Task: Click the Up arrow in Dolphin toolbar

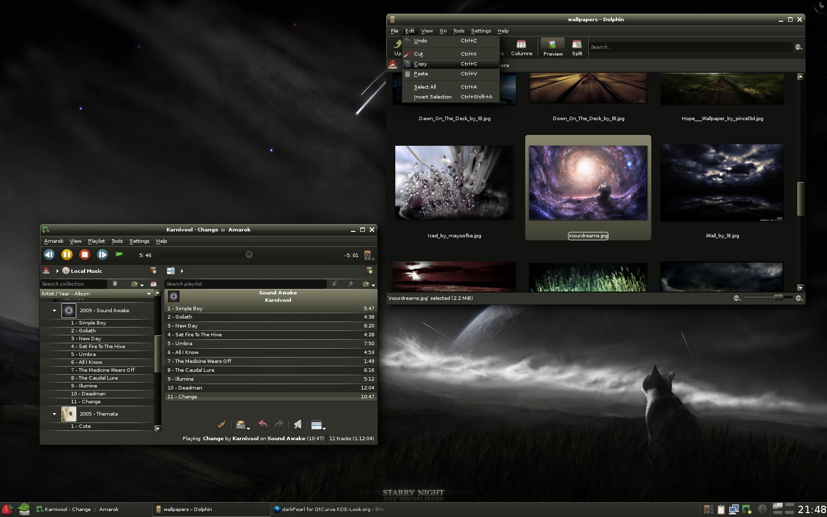Action: [x=397, y=48]
